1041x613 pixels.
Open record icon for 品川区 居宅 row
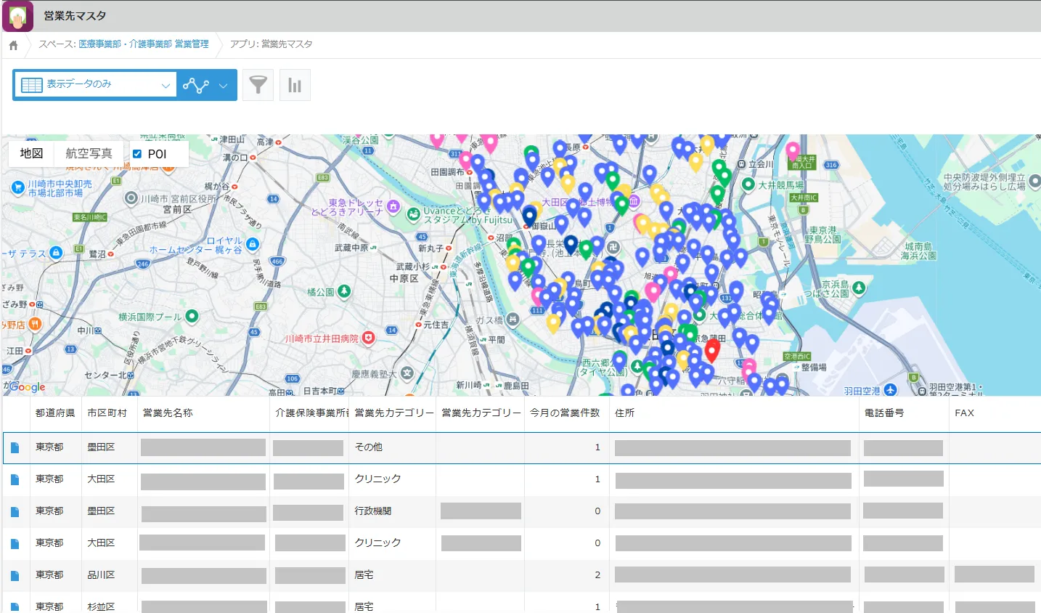pyautogui.click(x=15, y=575)
